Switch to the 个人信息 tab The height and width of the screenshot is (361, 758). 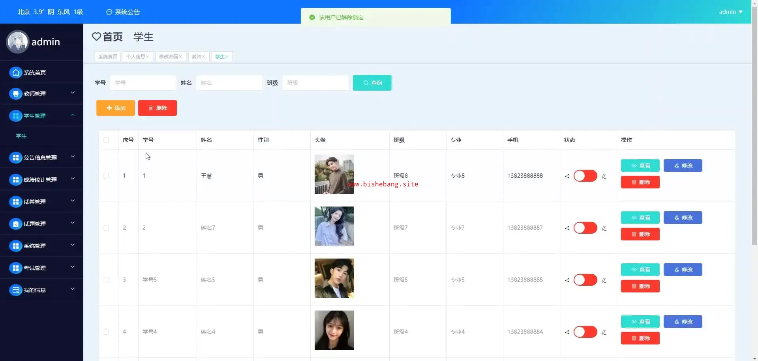click(135, 57)
